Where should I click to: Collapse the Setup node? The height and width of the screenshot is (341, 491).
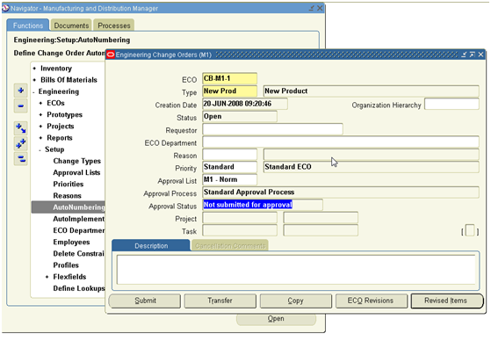click(x=40, y=149)
